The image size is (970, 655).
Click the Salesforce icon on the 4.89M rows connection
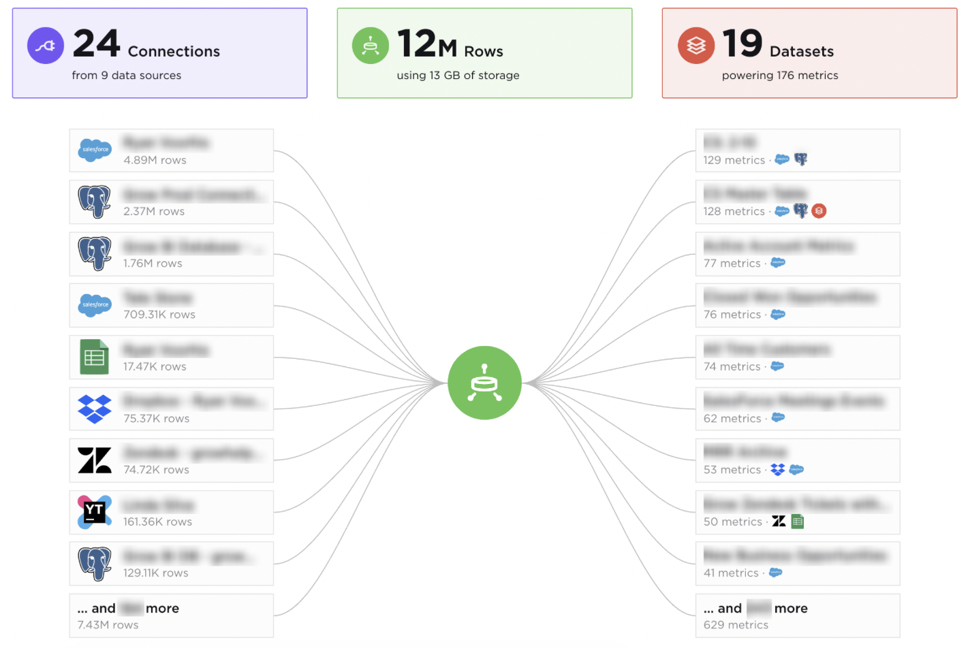tap(95, 150)
